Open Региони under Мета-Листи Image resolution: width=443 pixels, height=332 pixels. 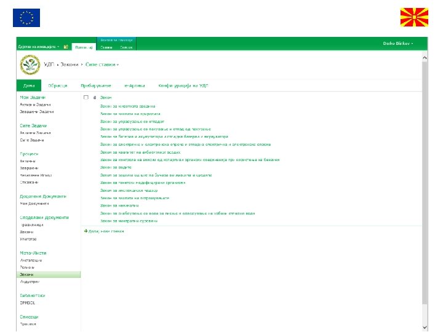click(x=27, y=267)
